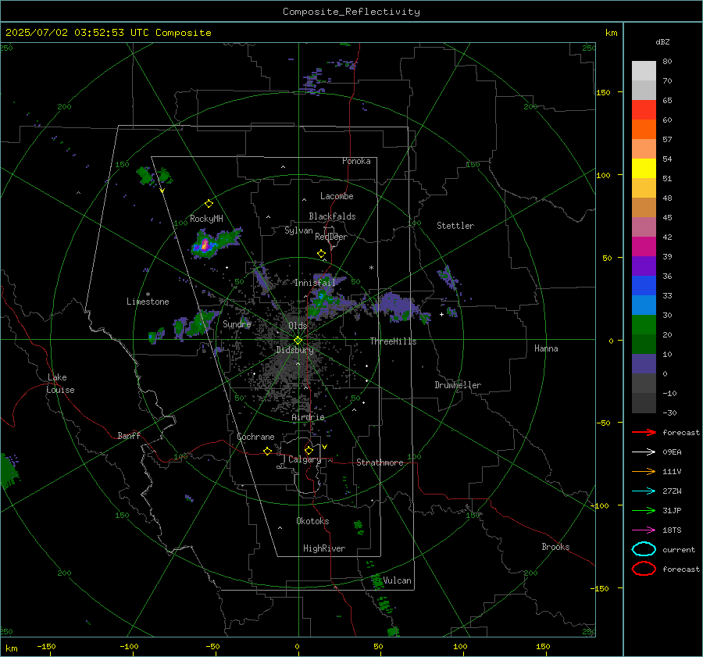This screenshot has height=657, width=703.
Task: Click the green 31JP arrow icon
Action: (644, 510)
